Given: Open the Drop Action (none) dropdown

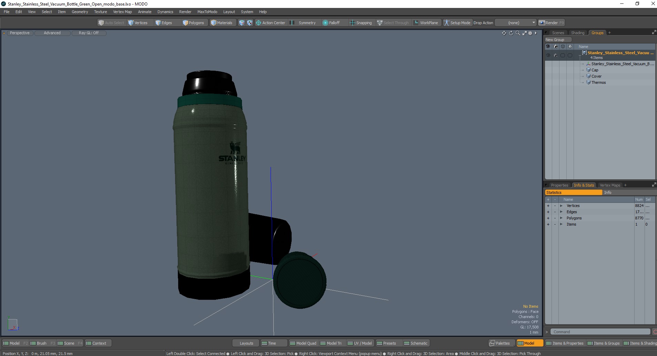Looking at the screenshot, I should coord(516,23).
